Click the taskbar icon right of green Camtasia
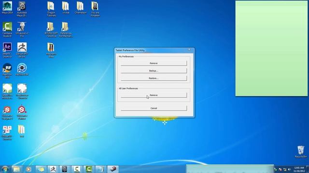 coord(101,169)
